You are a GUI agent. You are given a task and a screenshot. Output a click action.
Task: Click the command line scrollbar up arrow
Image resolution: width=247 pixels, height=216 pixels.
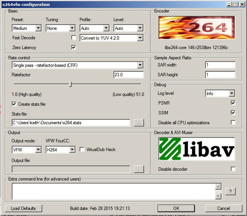click(218, 187)
